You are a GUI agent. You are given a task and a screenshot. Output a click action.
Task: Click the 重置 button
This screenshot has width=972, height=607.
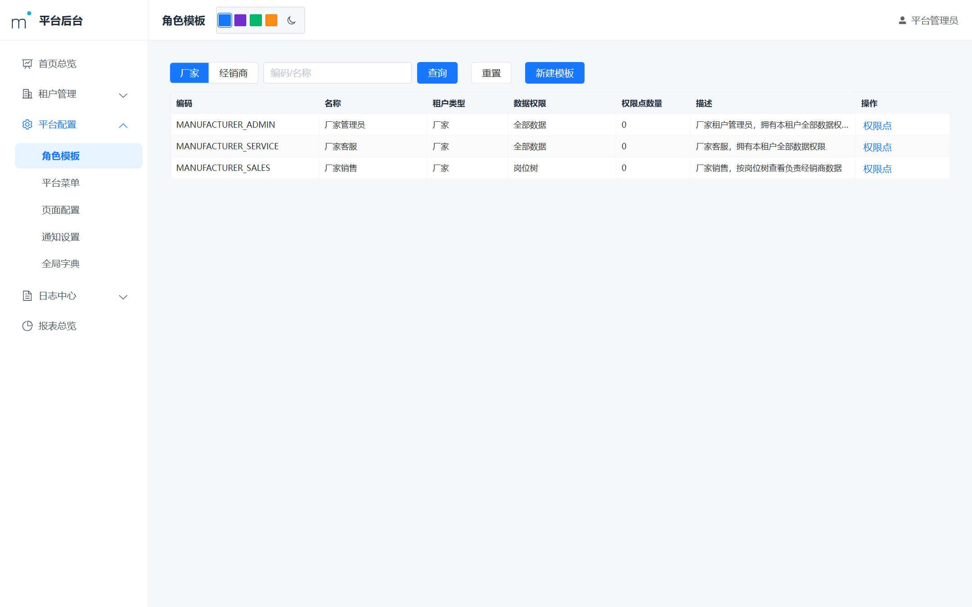491,73
